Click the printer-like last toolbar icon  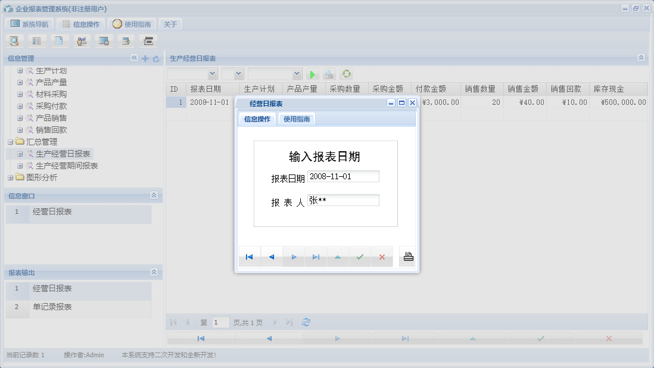[147, 40]
